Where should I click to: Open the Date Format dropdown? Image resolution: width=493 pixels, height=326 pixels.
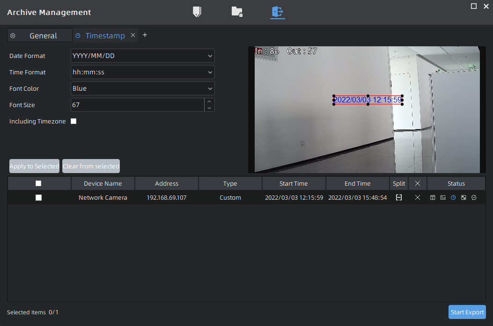coord(142,56)
